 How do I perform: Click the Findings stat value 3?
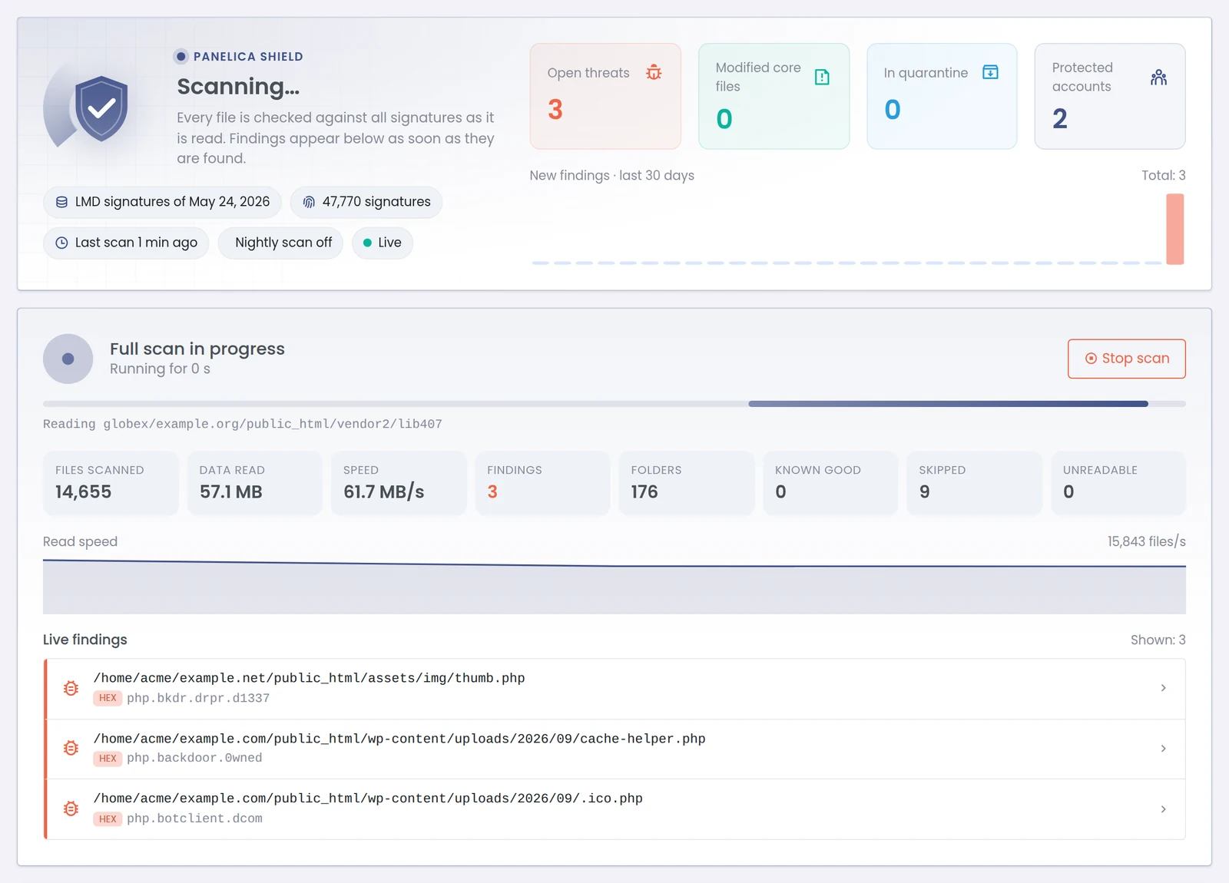click(x=492, y=492)
